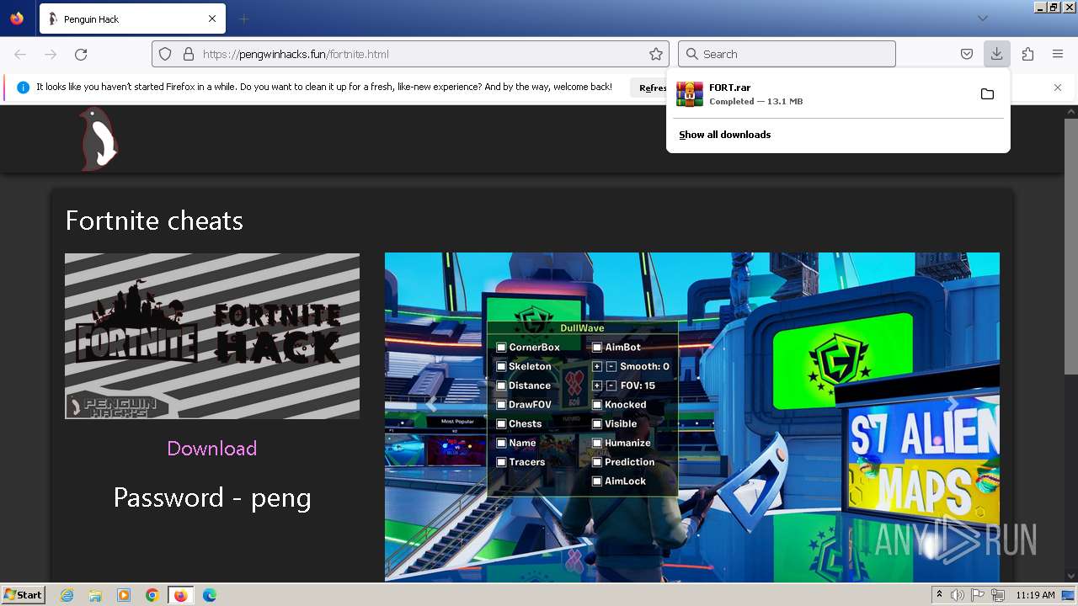Screen dimensions: 1078x606
Task: Open the Firefox hamburger menu
Action: (x=1058, y=54)
